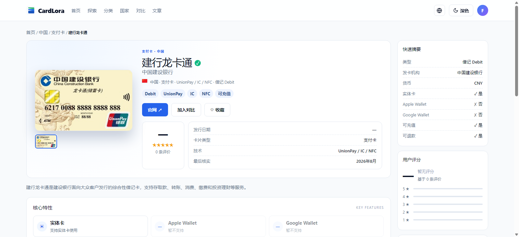Go to 首页 in the top navigation

point(76,11)
